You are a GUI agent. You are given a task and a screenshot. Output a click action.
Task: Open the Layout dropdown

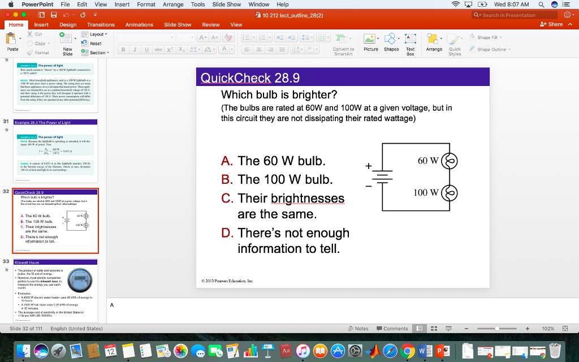pos(94,35)
